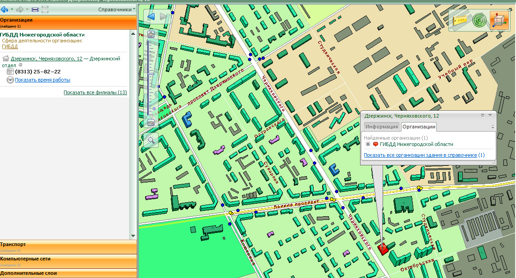Screen dimensions: 516x278
Task: Zoom out the map with the minus button
Action: [151, 123]
